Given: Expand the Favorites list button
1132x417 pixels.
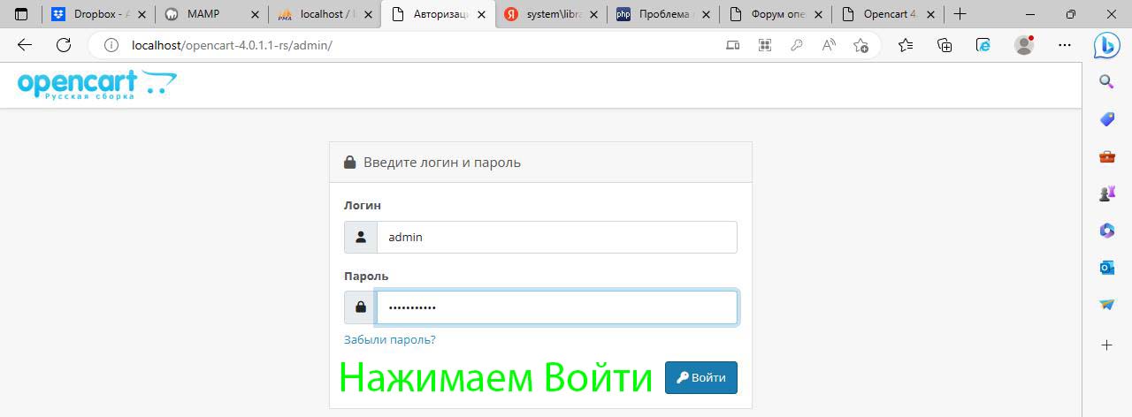Looking at the screenshot, I should 906,45.
